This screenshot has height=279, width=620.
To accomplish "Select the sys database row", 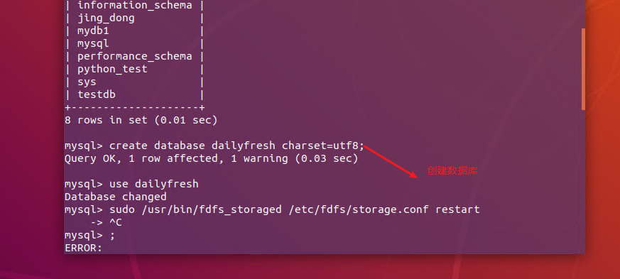I will click(x=134, y=82).
